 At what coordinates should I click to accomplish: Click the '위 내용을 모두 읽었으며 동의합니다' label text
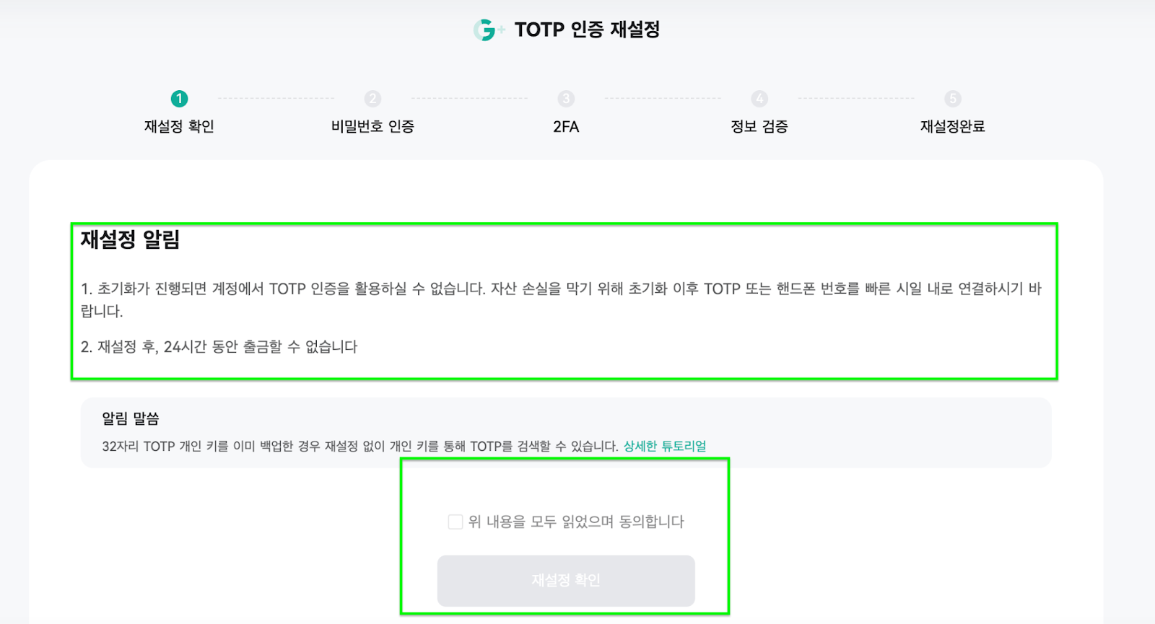tap(576, 522)
